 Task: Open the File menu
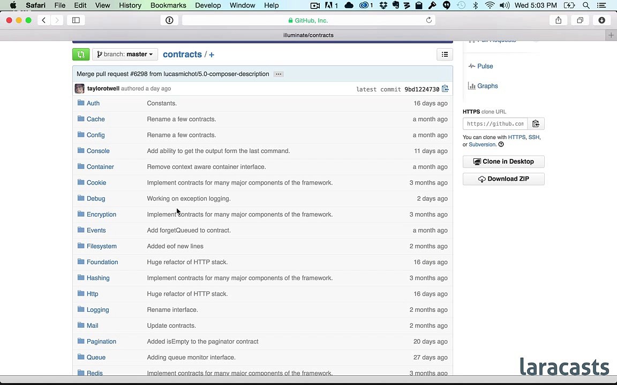point(60,5)
